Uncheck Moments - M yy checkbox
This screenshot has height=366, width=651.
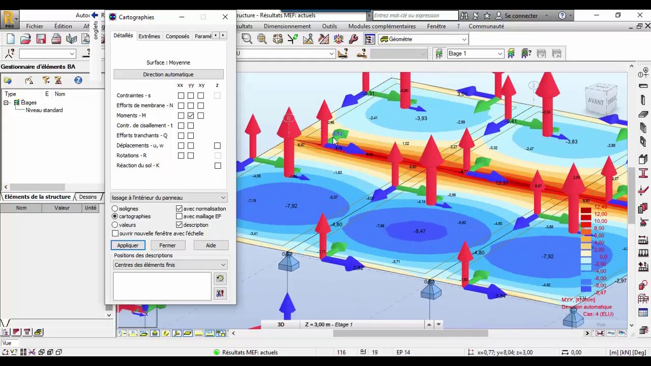pyautogui.click(x=191, y=115)
